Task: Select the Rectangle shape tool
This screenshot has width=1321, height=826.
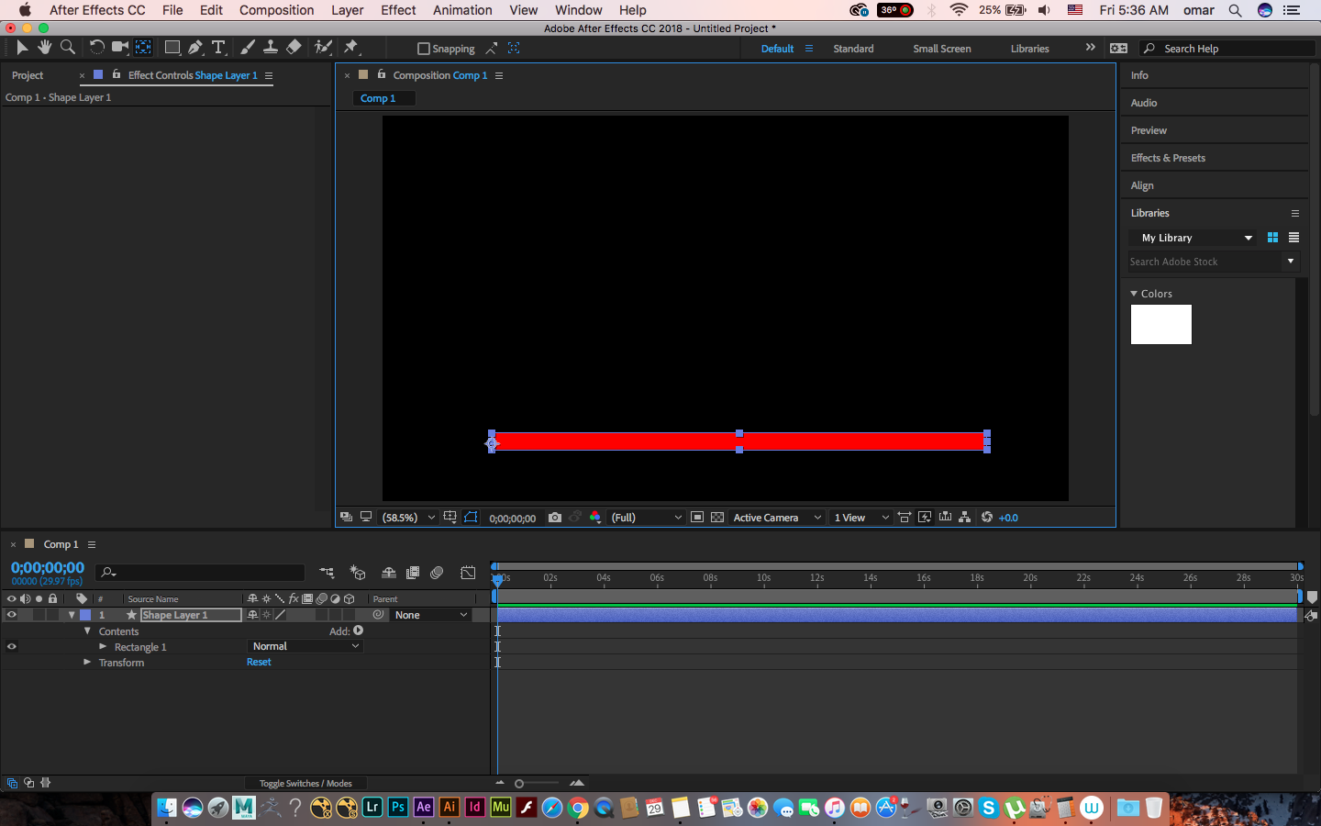Action: point(172,48)
